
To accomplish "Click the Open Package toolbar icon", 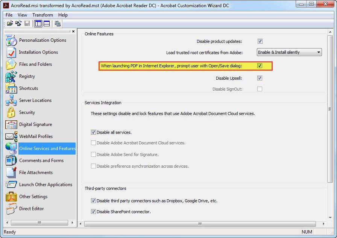I will coord(10,23).
